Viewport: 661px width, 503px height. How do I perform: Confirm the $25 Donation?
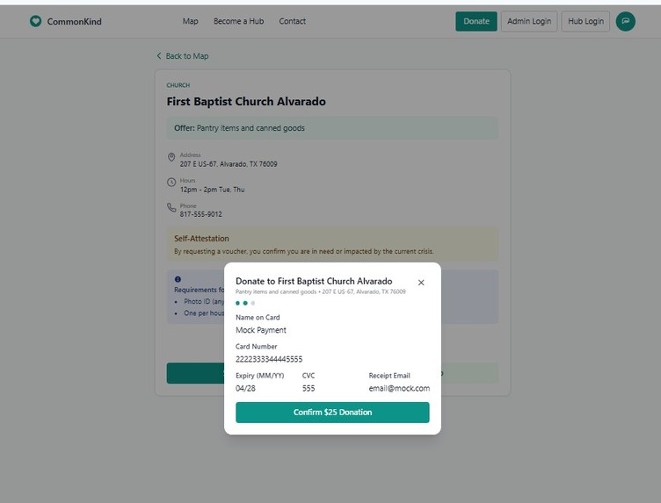pos(332,412)
